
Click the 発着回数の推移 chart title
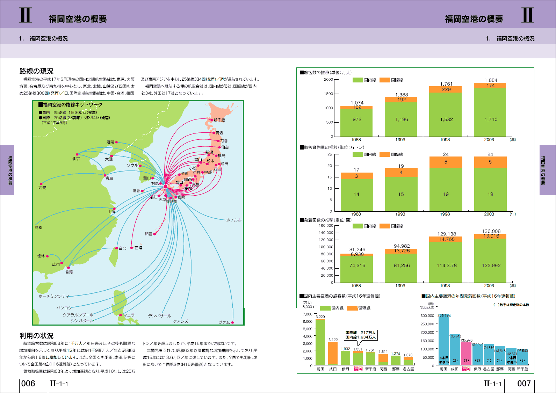click(325, 220)
